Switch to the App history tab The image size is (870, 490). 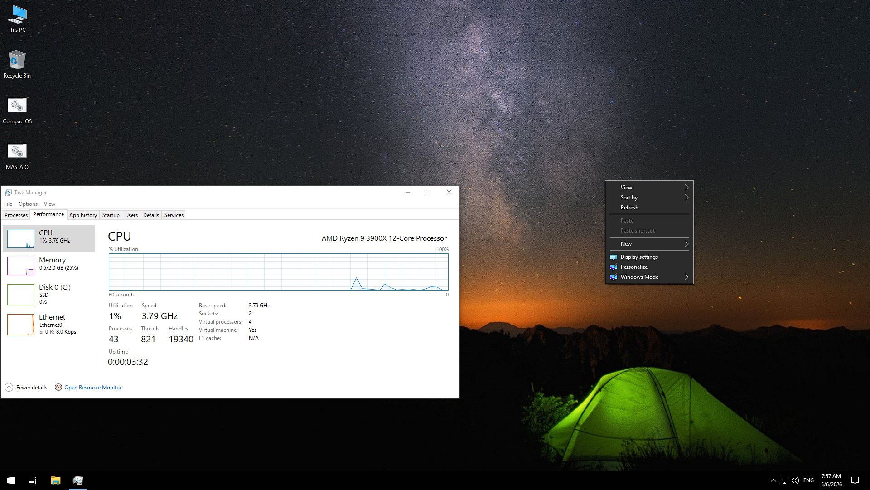pos(83,215)
